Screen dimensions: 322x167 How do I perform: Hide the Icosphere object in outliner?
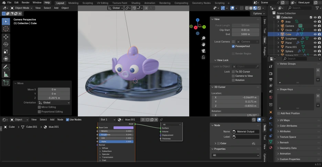[315, 39]
